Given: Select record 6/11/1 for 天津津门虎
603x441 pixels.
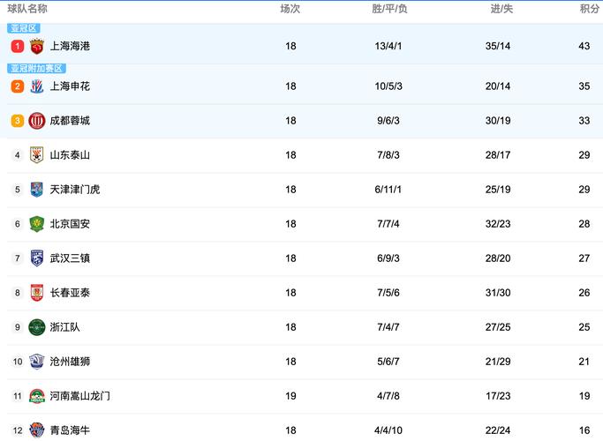Looking at the screenshot, I should [x=388, y=190].
